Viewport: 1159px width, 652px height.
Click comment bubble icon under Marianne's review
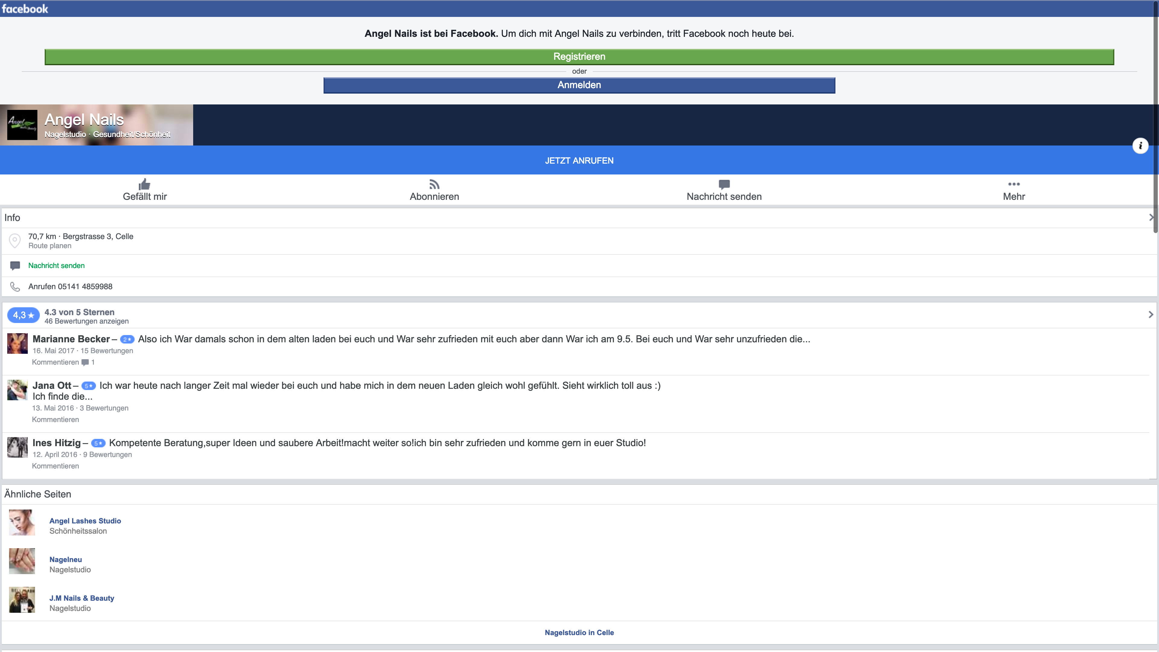click(85, 362)
